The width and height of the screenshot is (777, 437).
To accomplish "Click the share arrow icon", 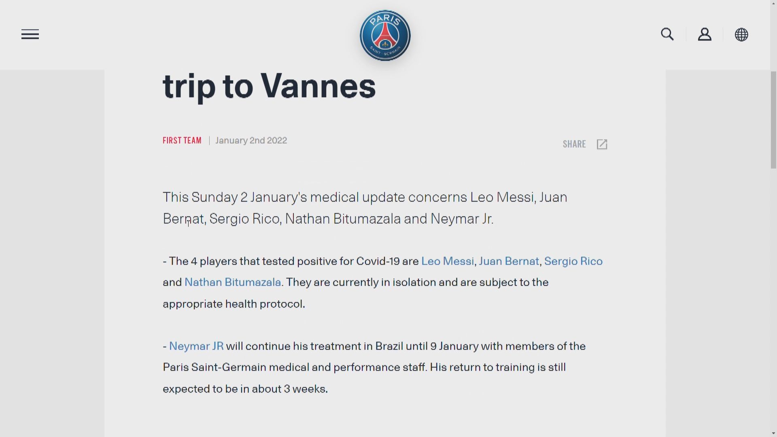I will tap(602, 144).
